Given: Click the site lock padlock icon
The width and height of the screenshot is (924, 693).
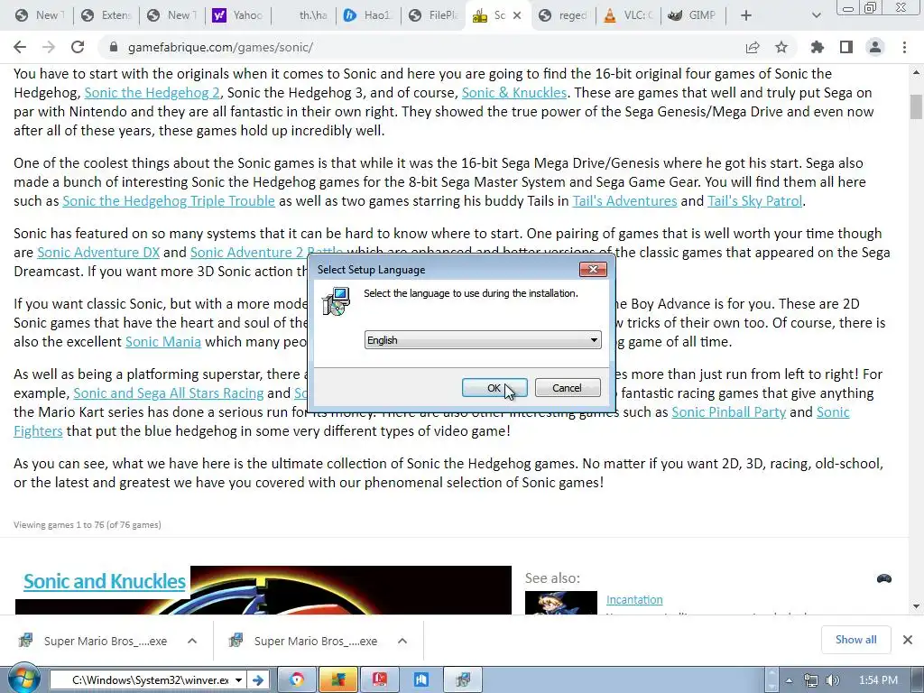Looking at the screenshot, I should pos(114,47).
